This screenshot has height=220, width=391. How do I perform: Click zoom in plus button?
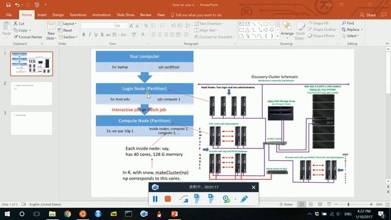tap(371, 204)
